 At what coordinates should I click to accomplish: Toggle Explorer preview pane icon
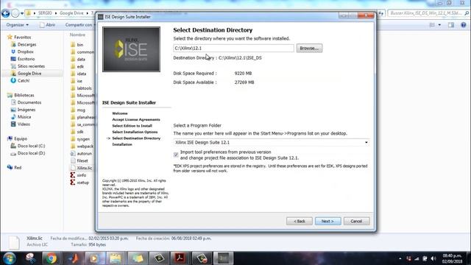tap(451, 25)
